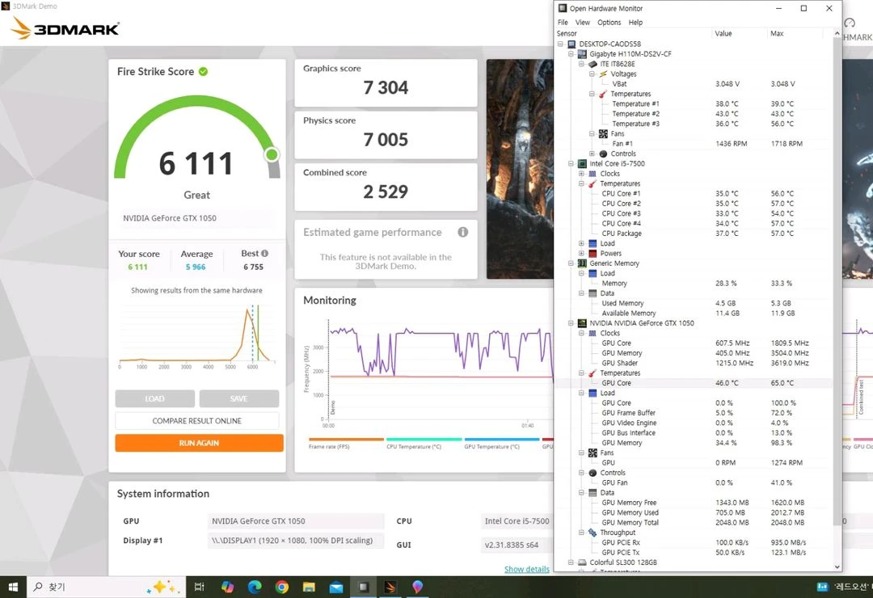The image size is (873, 598).
Task: Select the Fan #1 row
Action: [x=694, y=144]
